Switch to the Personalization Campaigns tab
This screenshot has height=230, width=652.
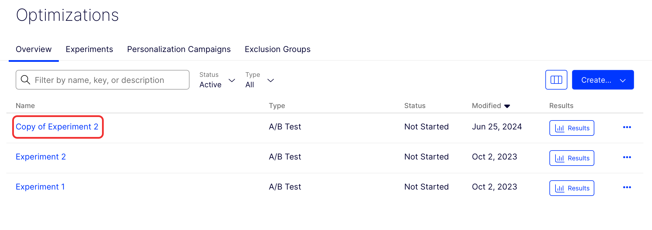[x=179, y=49]
